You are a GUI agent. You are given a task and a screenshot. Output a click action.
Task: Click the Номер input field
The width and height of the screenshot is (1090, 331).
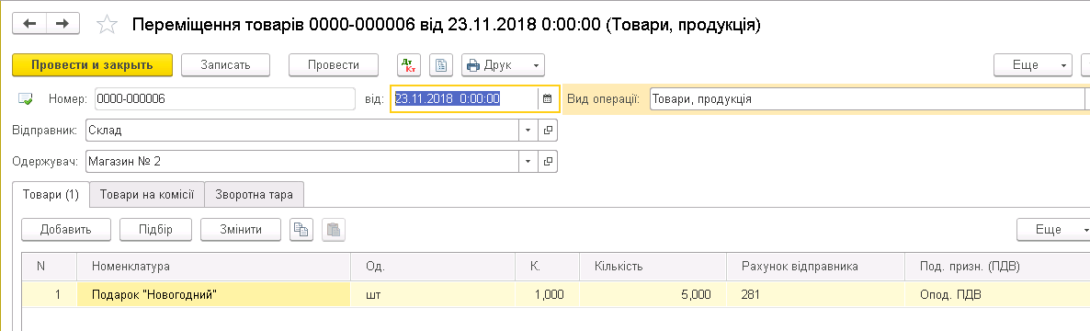225,99
